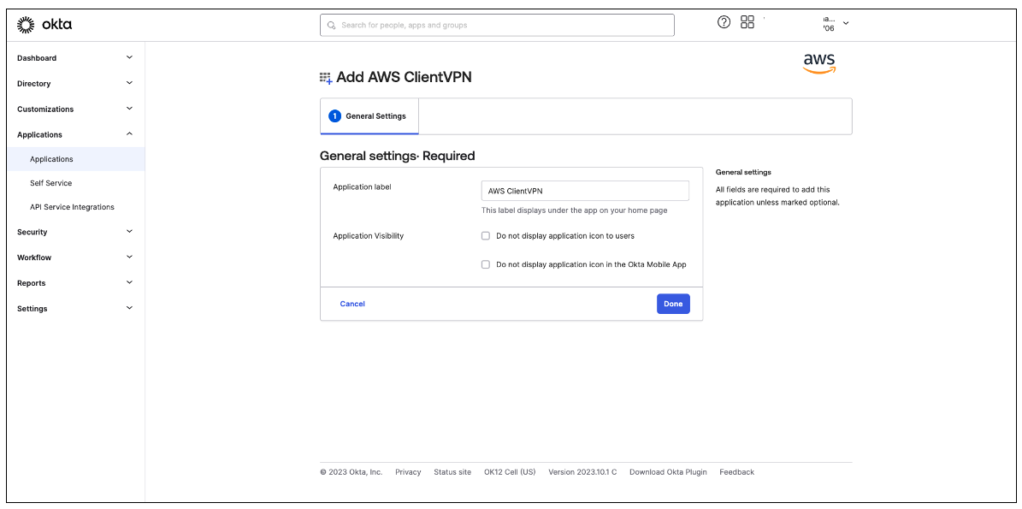Click Download Okta Plugin link
The width and height of the screenshot is (1022, 509).
tap(668, 472)
